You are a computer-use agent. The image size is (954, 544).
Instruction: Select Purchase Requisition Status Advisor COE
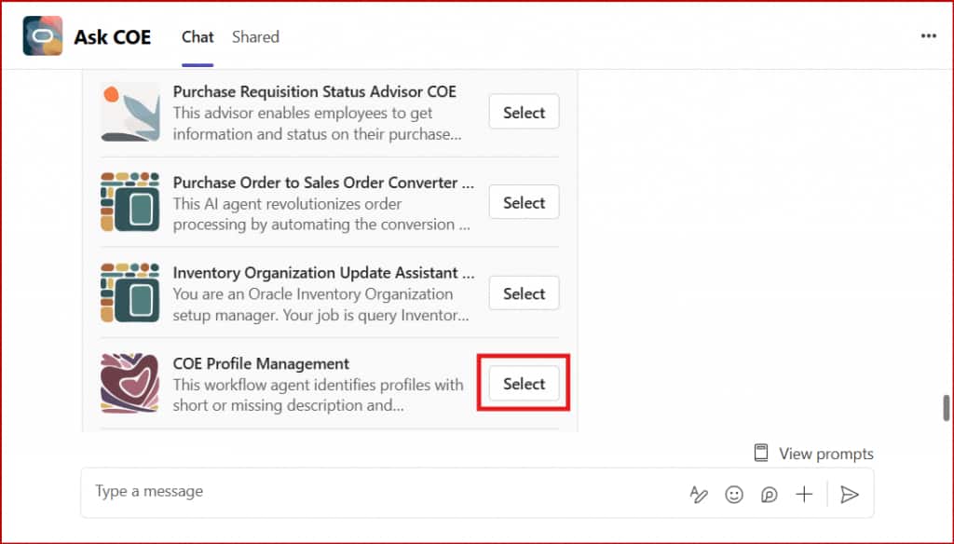click(x=524, y=113)
